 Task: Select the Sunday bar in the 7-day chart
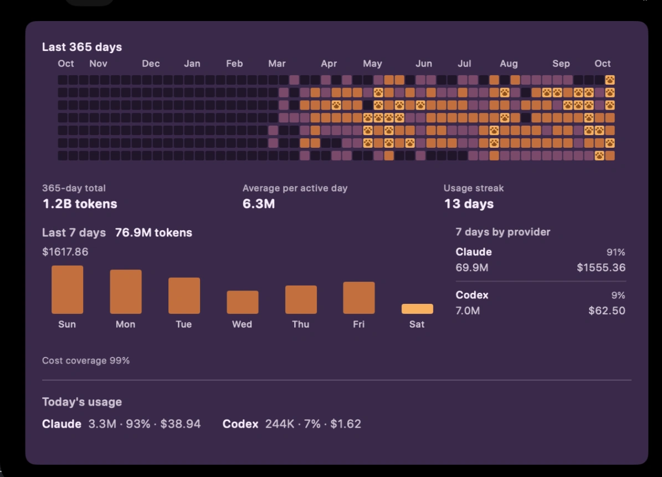[67, 289]
